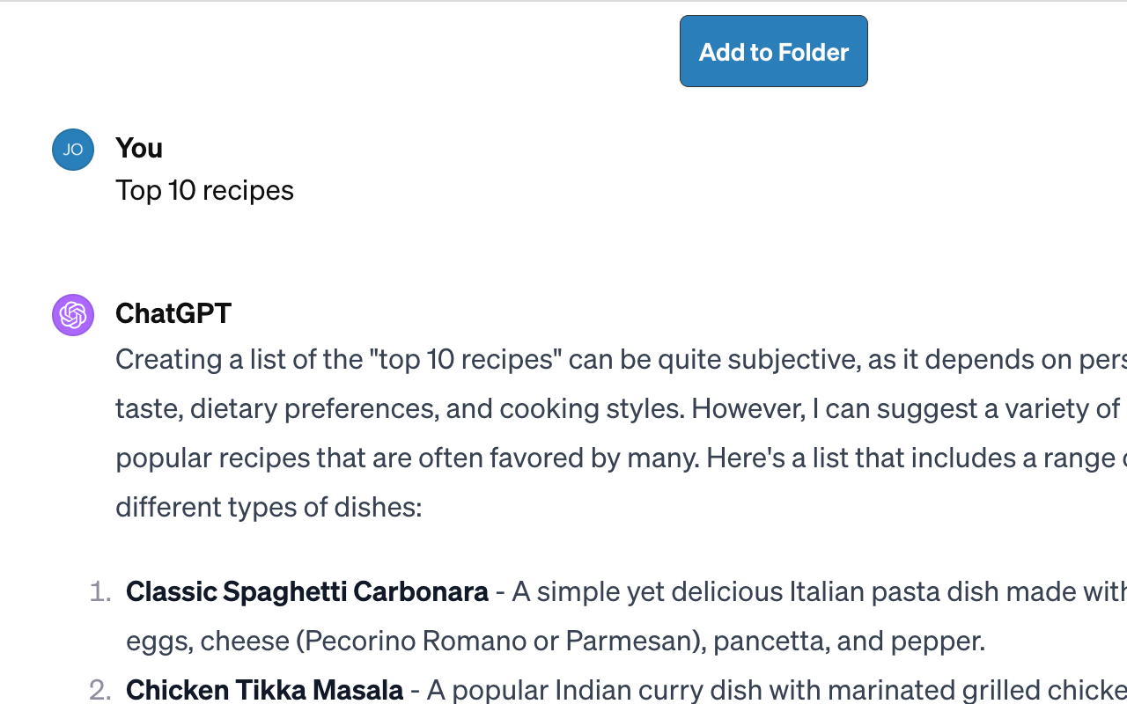Image resolution: width=1127 pixels, height=704 pixels.
Task: Click list number 1 marker
Action: click(x=100, y=591)
